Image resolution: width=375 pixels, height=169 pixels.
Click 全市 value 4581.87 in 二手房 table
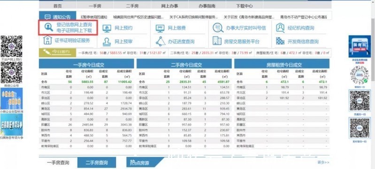tap(223, 82)
